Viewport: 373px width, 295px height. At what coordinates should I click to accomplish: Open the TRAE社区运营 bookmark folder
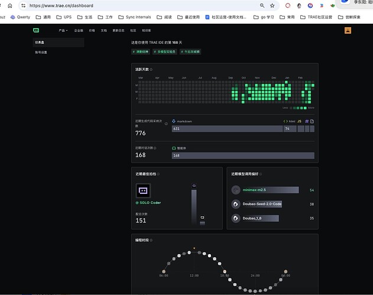click(316, 17)
